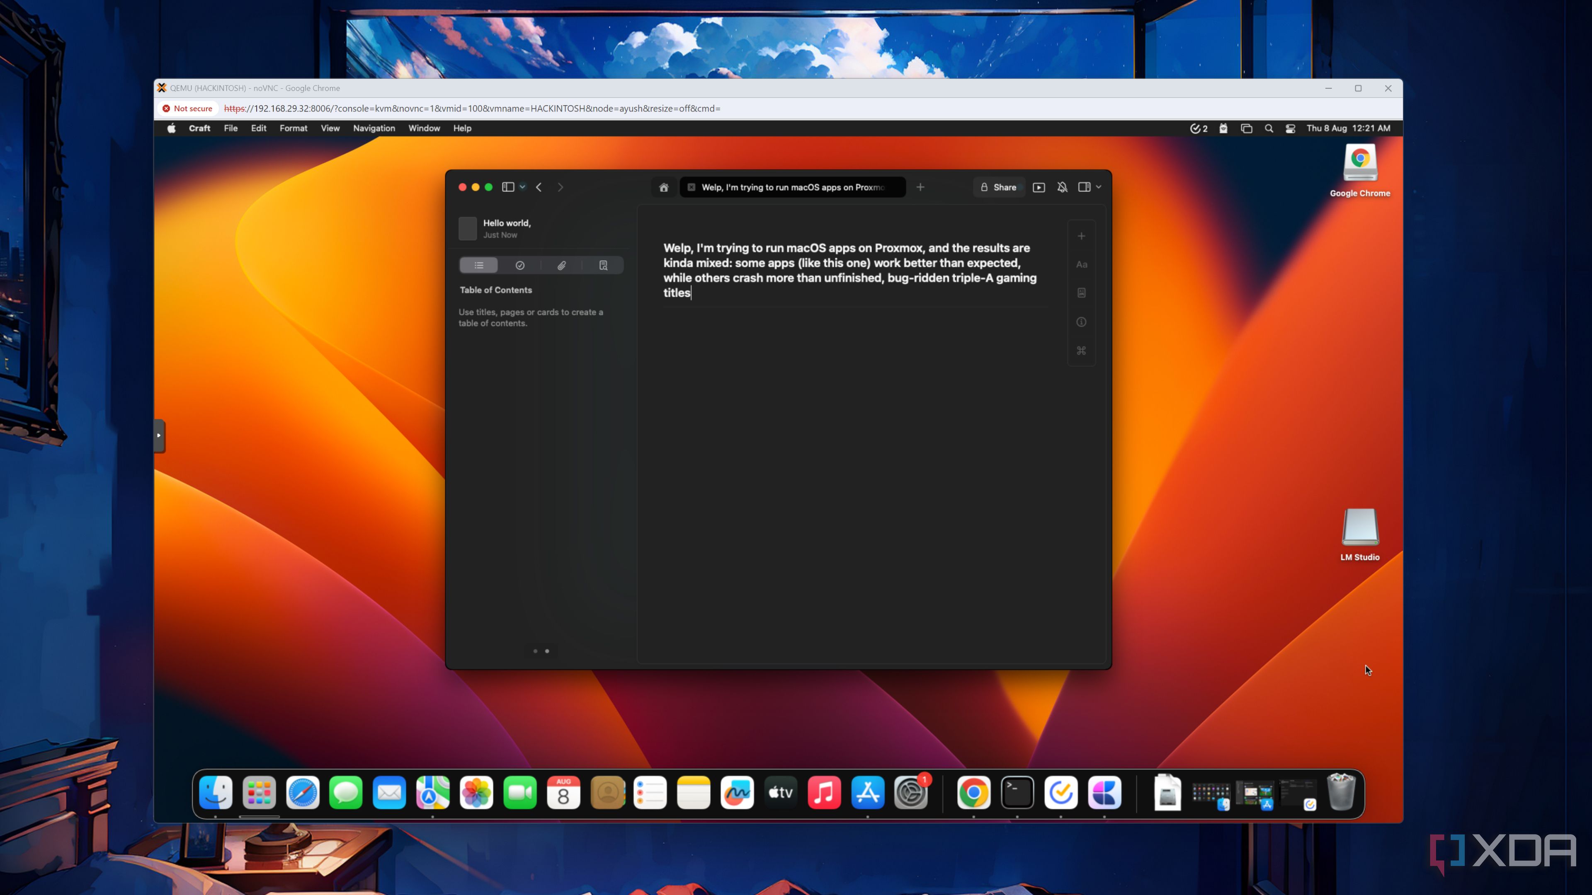
Task: Open the Craft menu in the menu bar
Action: (x=199, y=128)
